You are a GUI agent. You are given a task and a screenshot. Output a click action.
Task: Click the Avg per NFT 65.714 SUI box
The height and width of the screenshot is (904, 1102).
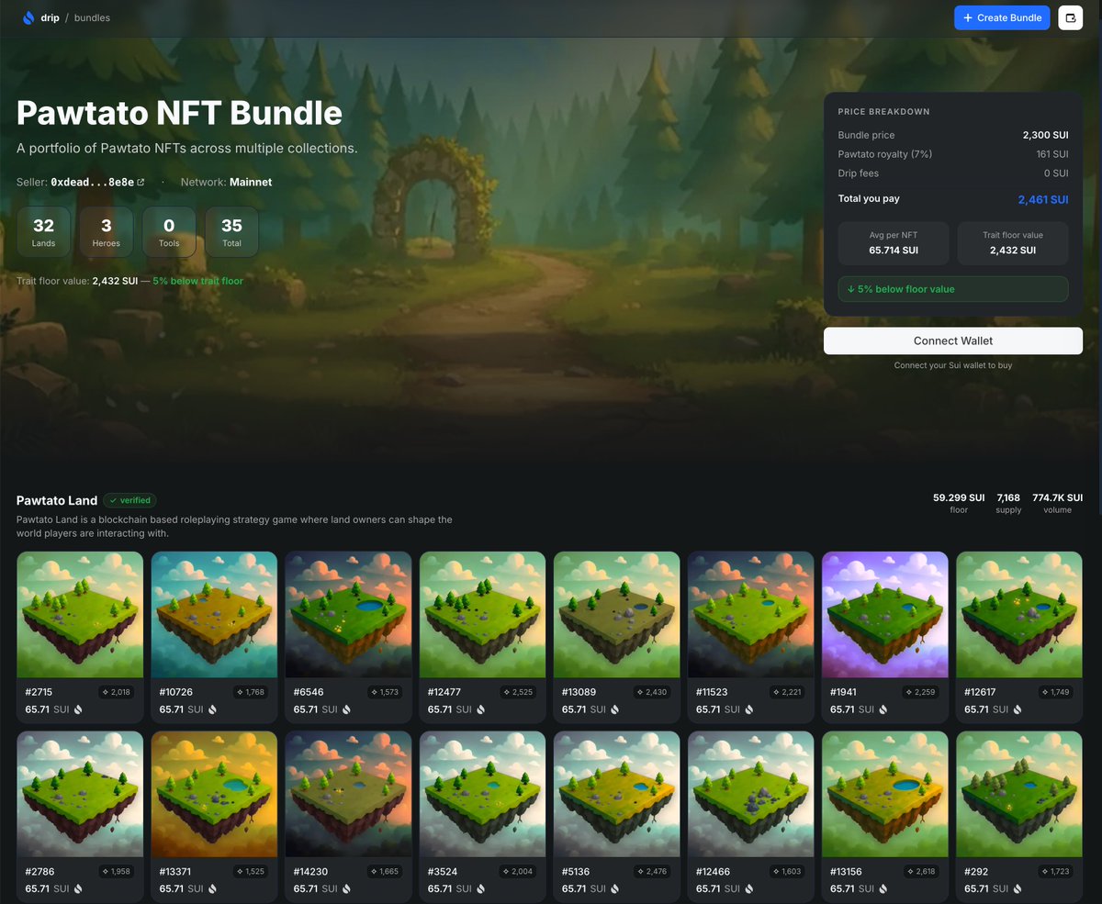[894, 243]
